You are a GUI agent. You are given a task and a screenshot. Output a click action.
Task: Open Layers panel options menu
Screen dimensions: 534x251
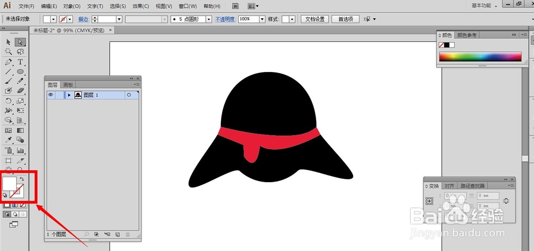click(x=137, y=84)
